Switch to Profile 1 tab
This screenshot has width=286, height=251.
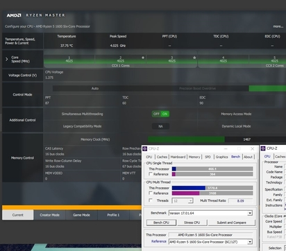click(113, 215)
